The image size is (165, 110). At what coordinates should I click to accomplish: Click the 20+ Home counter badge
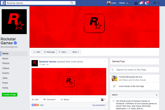point(127,3)
